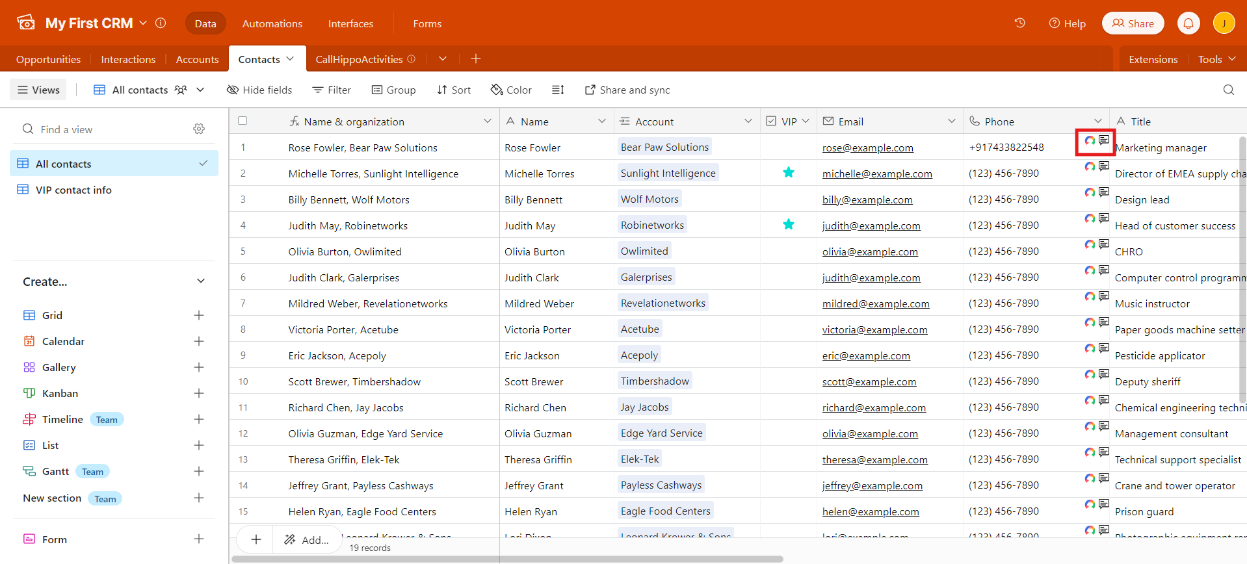Viewport: 1247px width, 564px height.
Task: Click the horizontal scrollbar at grid bottom
Action: [507, 559]
